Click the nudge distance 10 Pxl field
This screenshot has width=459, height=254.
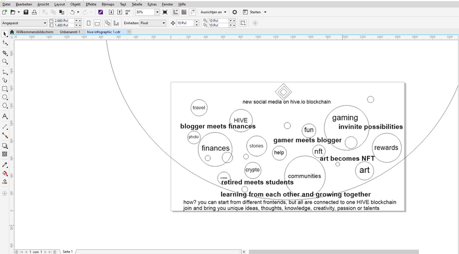pos(185,23)
